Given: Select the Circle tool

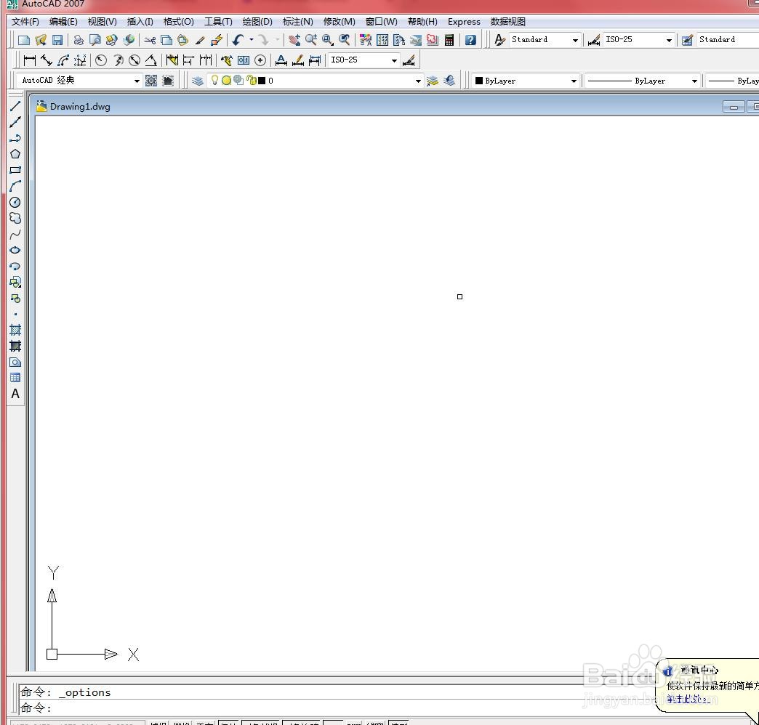Looking at the screenshot, I should [15, 202].
